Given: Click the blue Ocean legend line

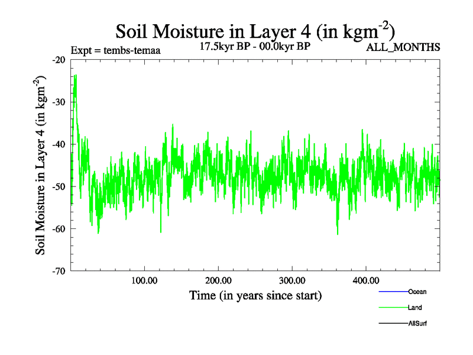Looking at the screenshot, I should click(393, 292).
